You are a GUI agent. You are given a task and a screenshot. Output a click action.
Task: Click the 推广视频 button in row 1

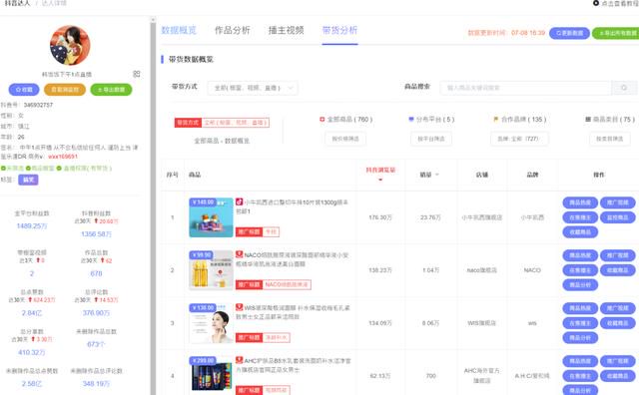[618, 202]
